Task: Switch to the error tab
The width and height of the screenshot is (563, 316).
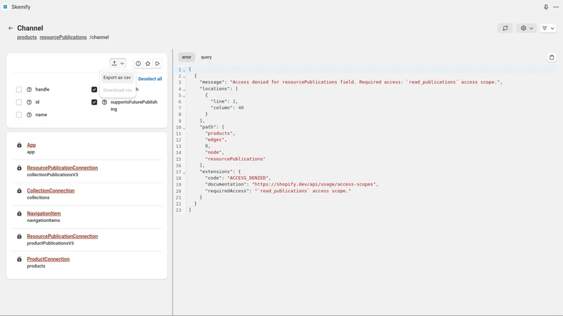Action: coord(186,58)
